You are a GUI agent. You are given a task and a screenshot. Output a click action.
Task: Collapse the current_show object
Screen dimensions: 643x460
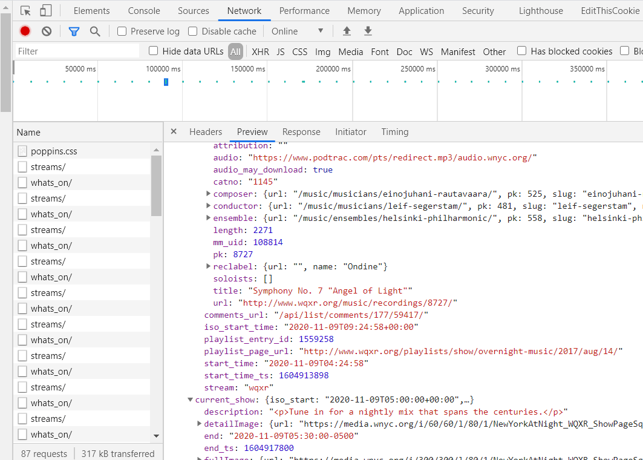(191, 399)
